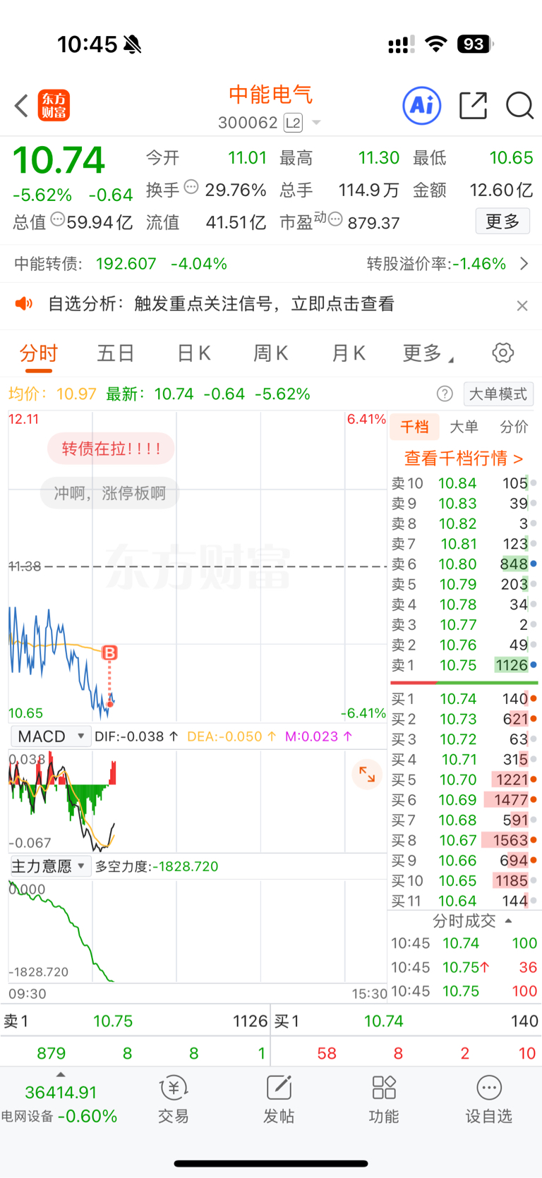Tap the intraday price line chart area

click(x=198, y=566)
